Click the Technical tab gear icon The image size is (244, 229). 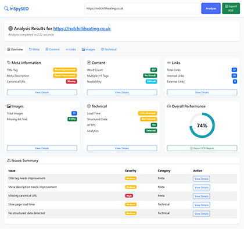102,49
